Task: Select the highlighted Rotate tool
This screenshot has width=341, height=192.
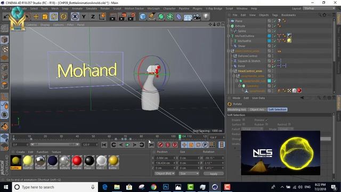Action: (x=54, y=17)
